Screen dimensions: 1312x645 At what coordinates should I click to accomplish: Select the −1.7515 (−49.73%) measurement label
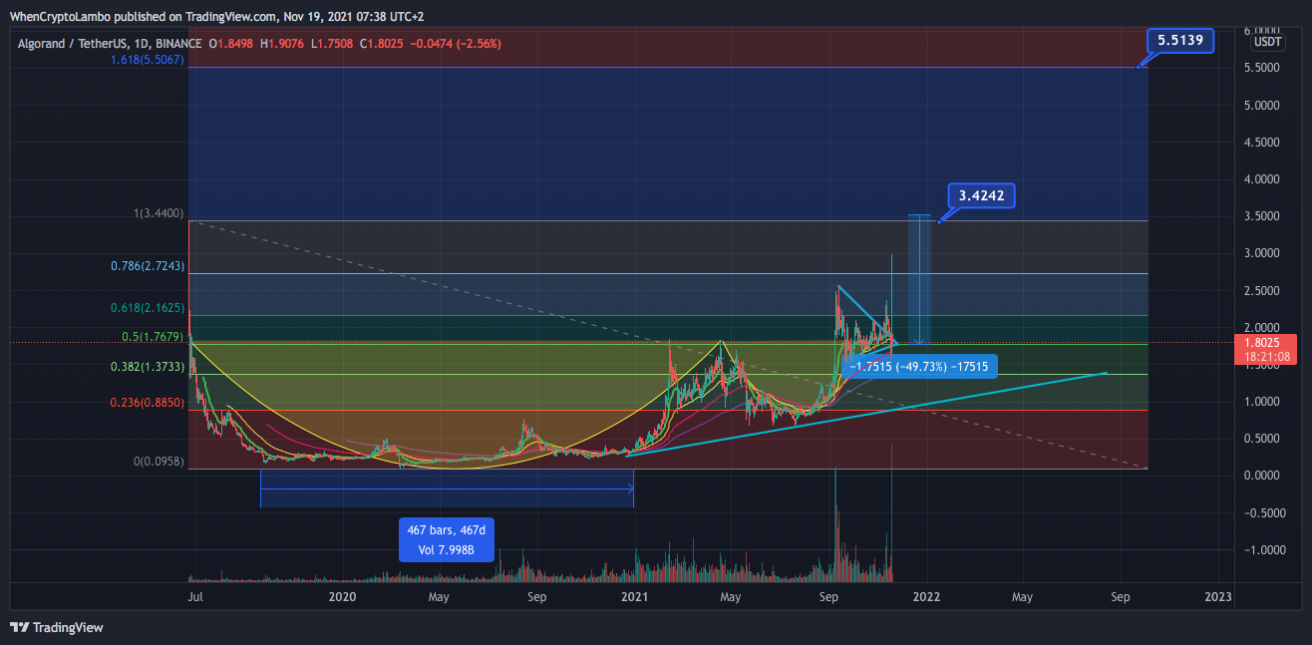pos(918,367)
